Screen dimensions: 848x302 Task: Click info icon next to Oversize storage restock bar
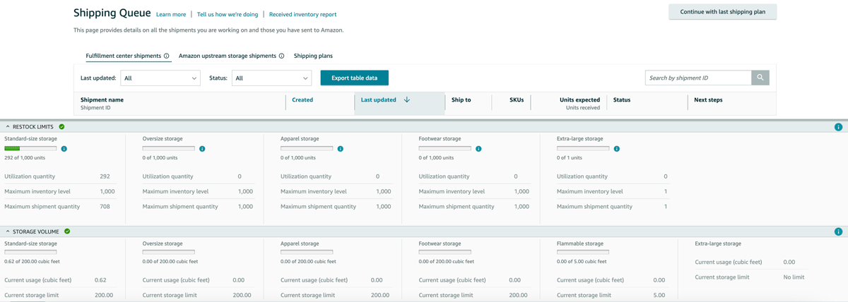[x=202, y=149]
